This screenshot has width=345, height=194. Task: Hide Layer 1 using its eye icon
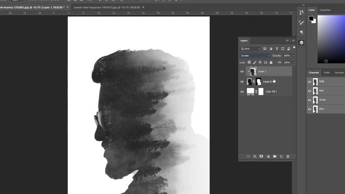pyautogui.click(x=242, y=72)
